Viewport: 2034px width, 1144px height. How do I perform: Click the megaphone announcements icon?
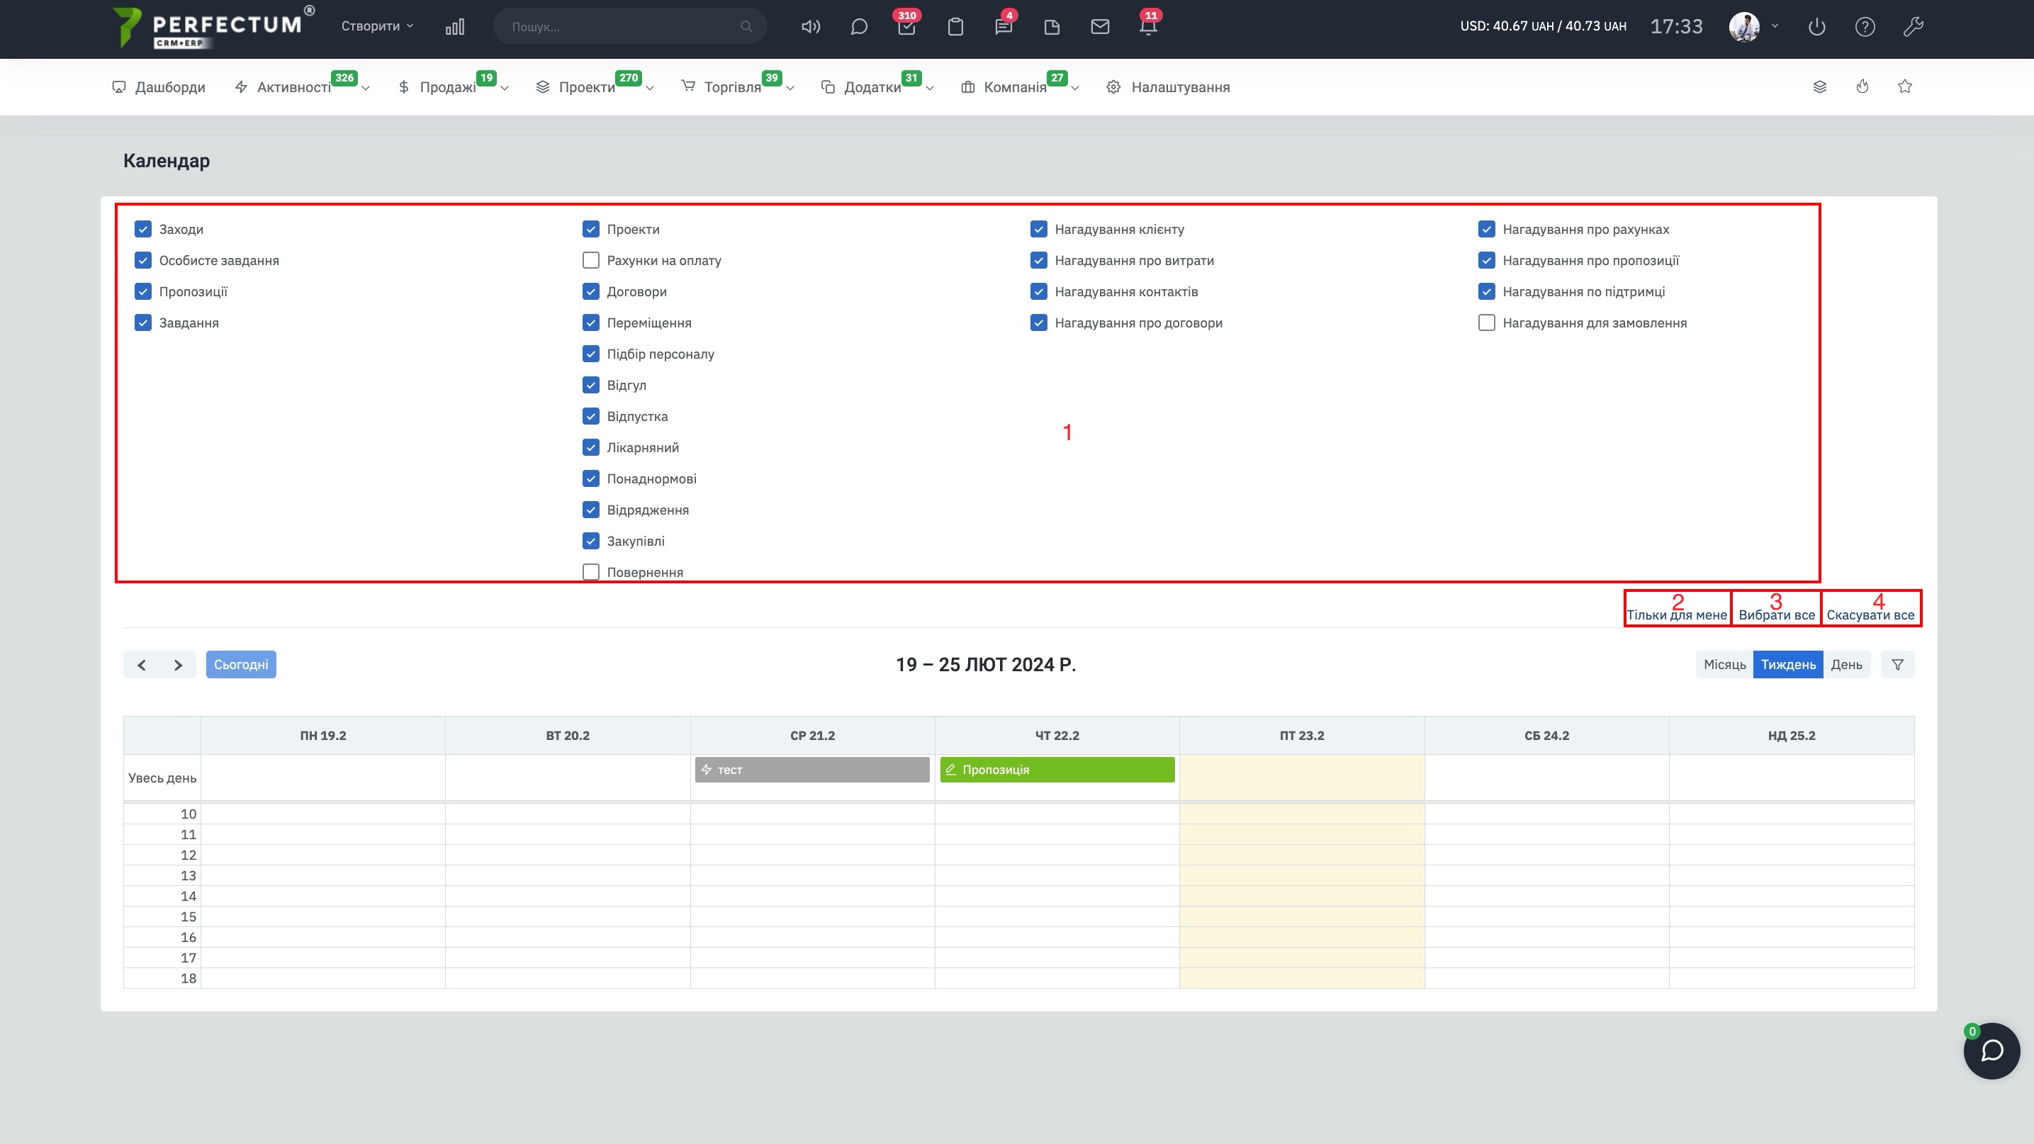(x=810, y=27)
